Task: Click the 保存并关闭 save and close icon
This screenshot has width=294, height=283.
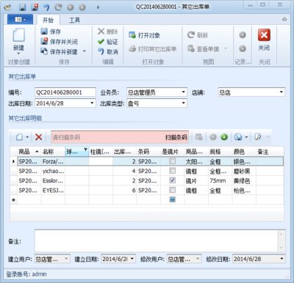Action: (44, 42)
